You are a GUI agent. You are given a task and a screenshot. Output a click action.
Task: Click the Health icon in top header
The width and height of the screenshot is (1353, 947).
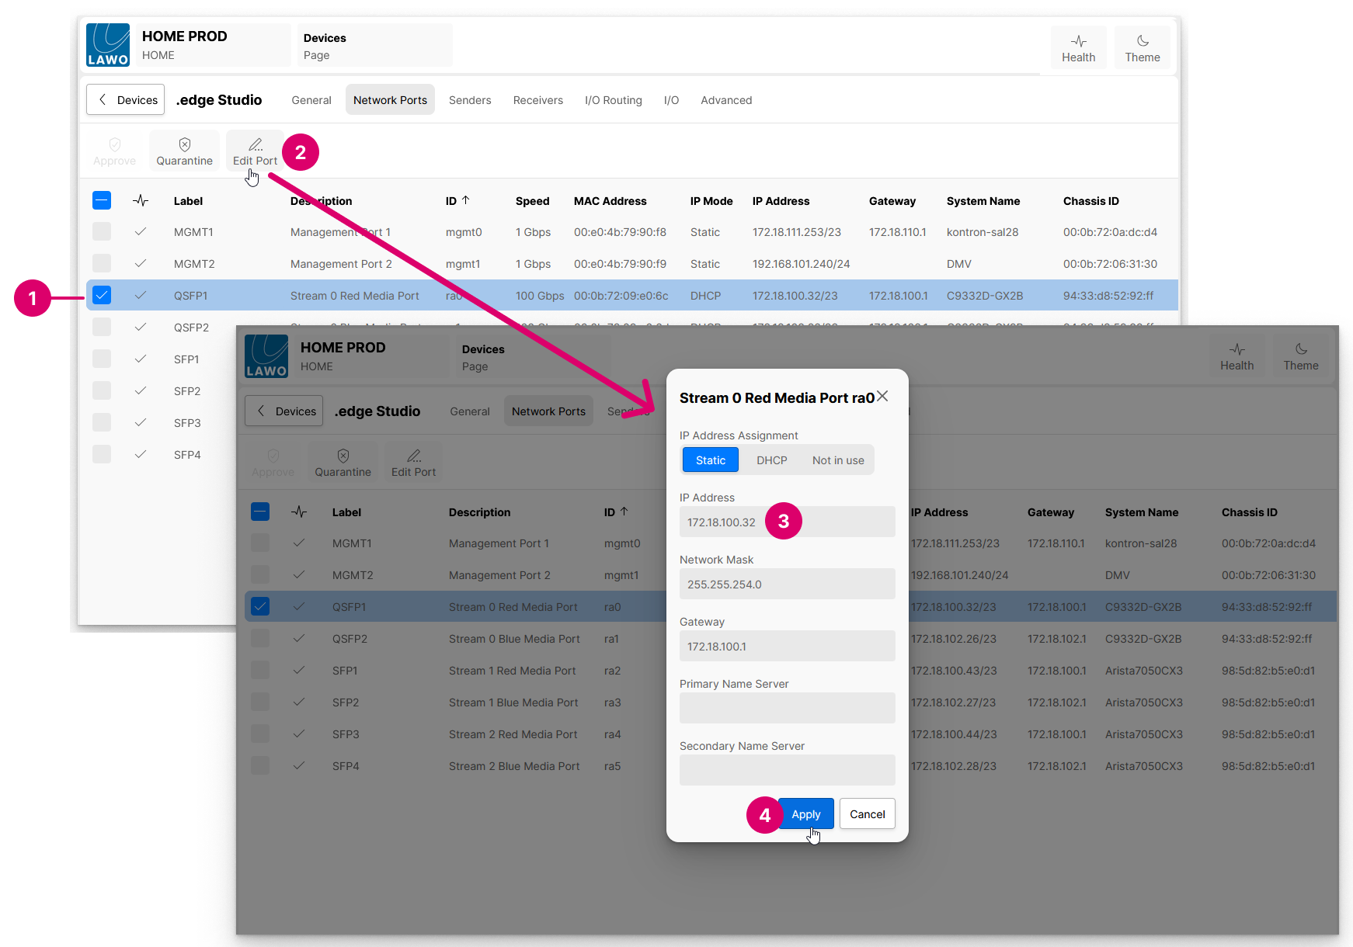1078,41
